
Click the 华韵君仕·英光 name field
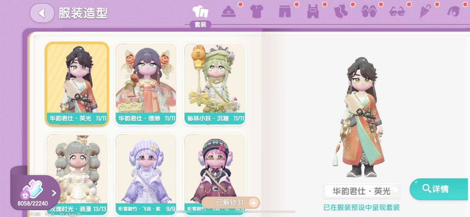pos(361,191)
